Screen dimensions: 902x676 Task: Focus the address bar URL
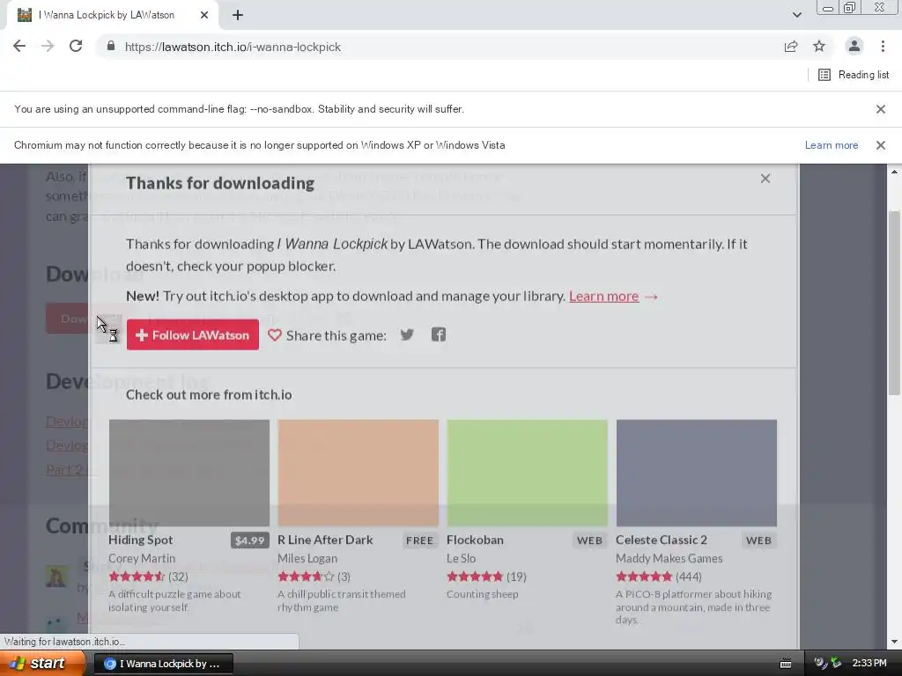point(233,47)
